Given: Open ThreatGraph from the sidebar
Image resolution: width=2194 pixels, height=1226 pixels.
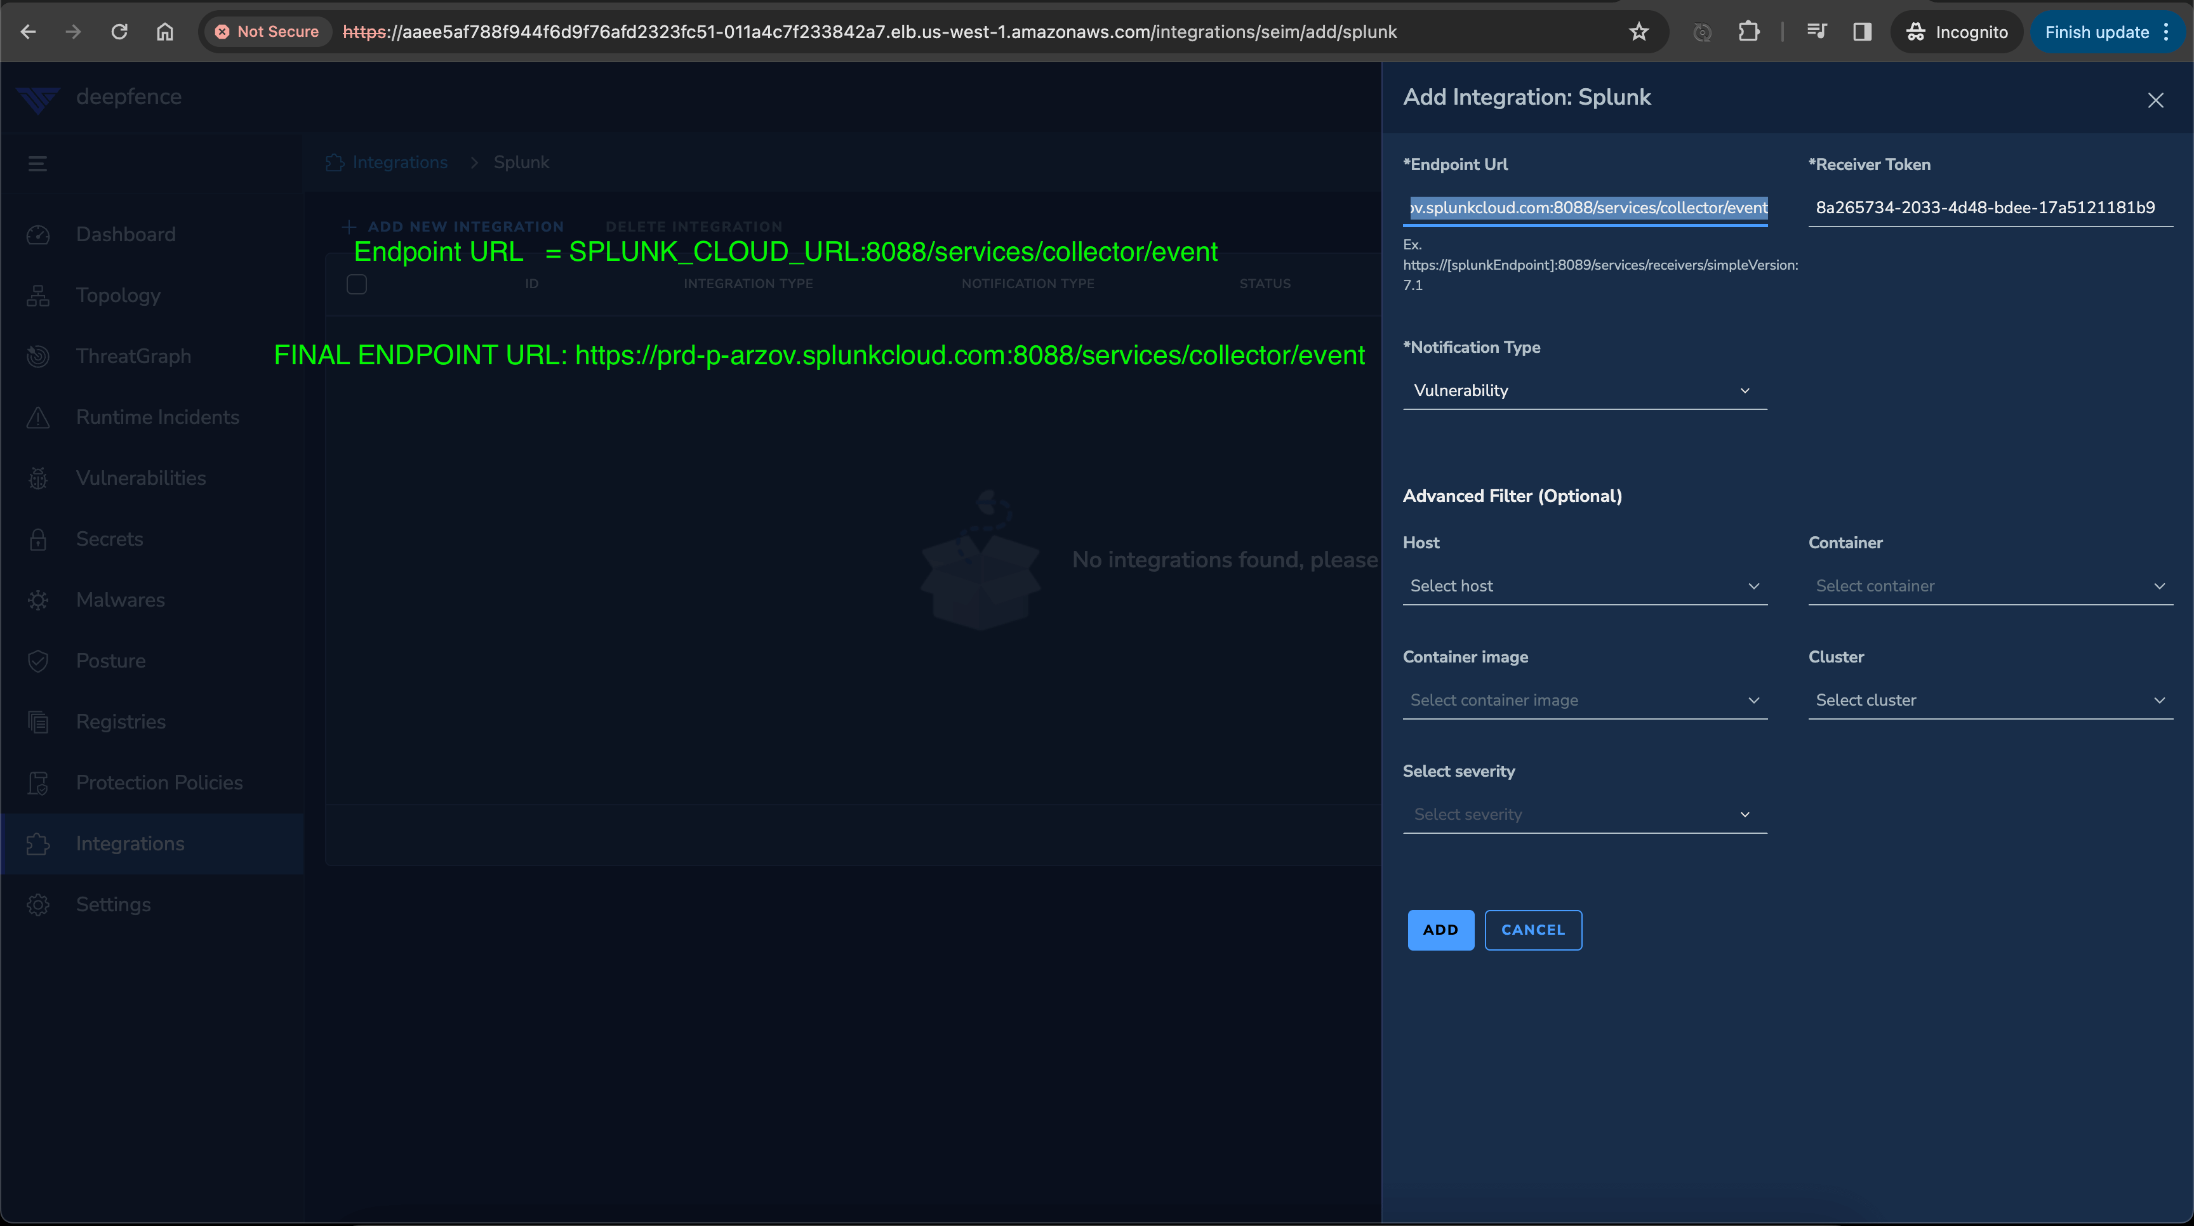Looking at the screenshot, I should (152, 356).
